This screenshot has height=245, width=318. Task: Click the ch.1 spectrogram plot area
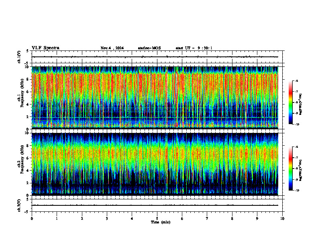point(155,98)
